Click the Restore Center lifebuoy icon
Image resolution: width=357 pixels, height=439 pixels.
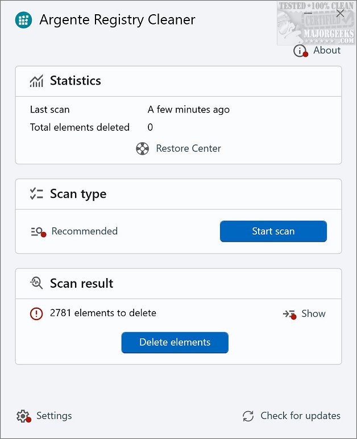[142, 149]
